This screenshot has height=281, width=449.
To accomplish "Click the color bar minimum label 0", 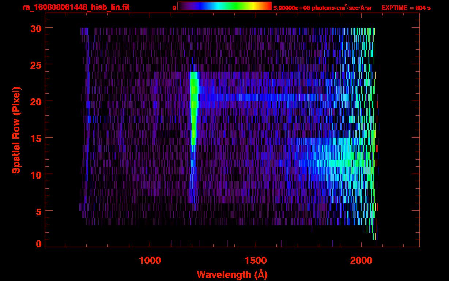I will pos(174,8).
